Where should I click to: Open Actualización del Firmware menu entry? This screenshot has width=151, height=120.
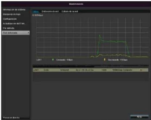14,24
